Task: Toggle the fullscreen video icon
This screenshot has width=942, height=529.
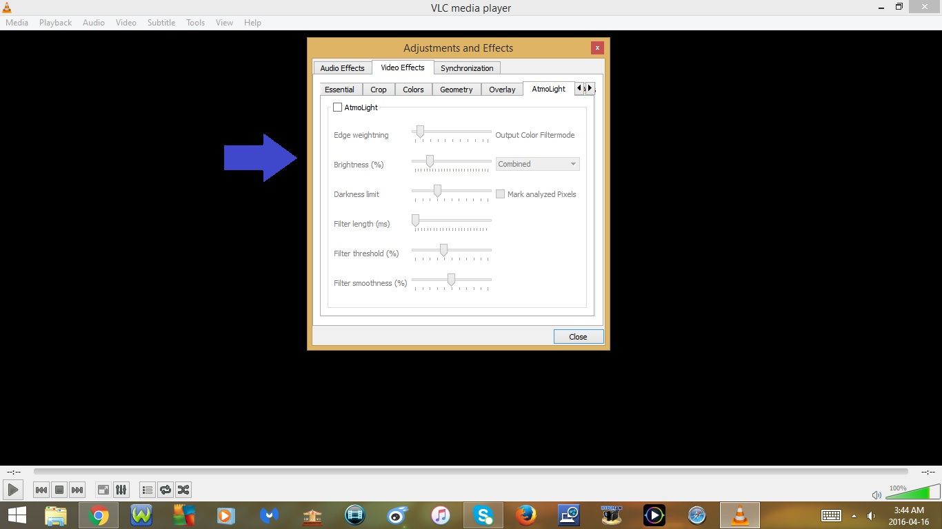Action: [x=103, y=490]
